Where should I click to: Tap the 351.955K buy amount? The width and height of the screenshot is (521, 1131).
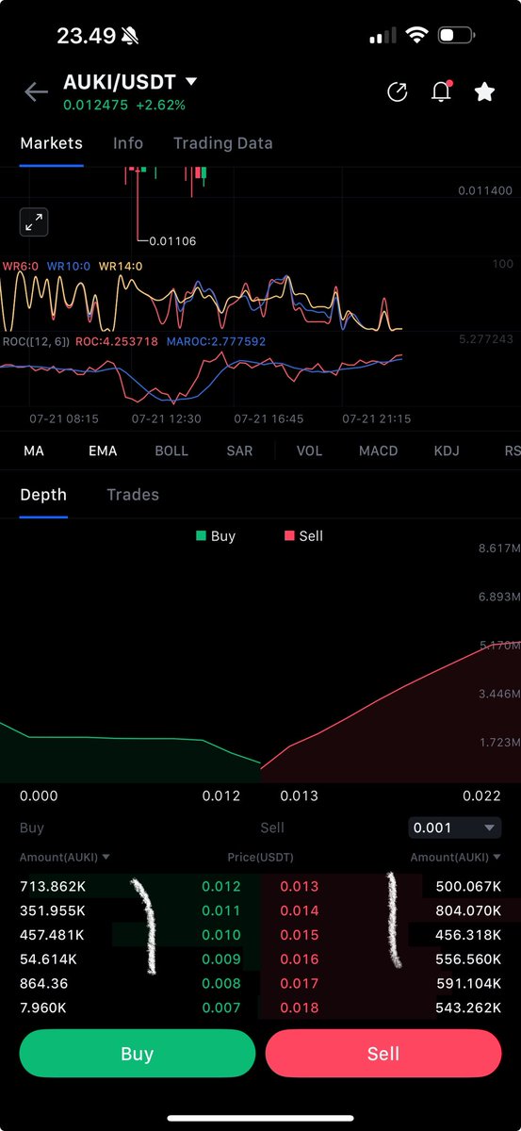tap(53, 910)
